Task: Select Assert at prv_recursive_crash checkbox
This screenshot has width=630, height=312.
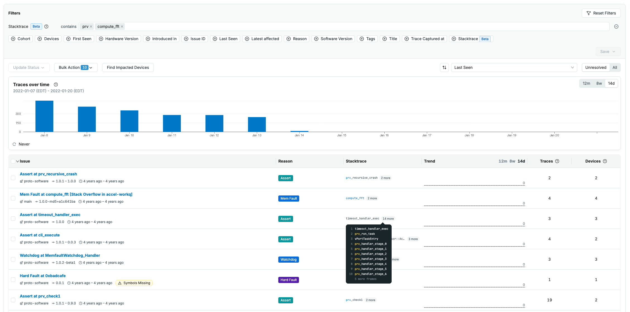Action: pyautogui.click(x=13, y=178)
